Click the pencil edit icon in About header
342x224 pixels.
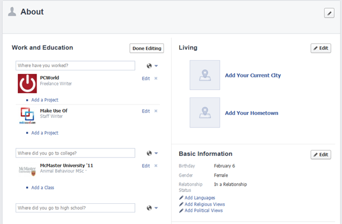tap(329, 13)
